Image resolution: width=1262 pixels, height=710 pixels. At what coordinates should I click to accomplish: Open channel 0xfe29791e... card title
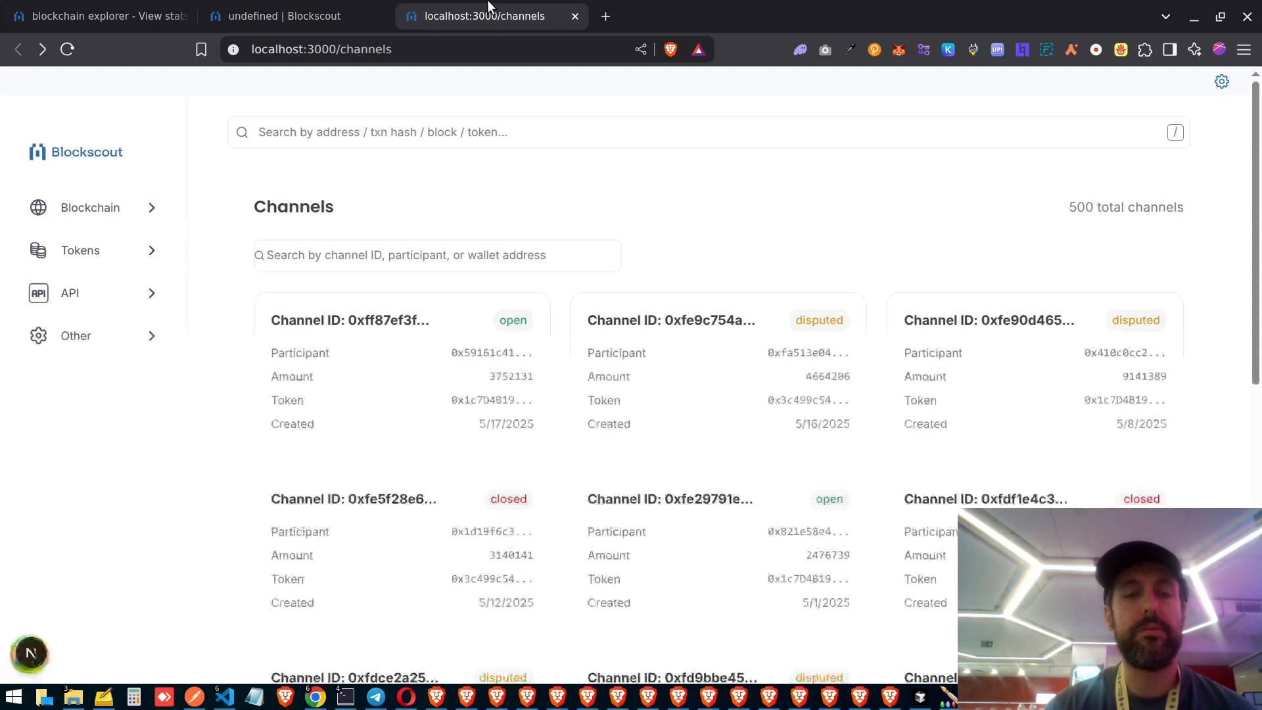(670, 499)
